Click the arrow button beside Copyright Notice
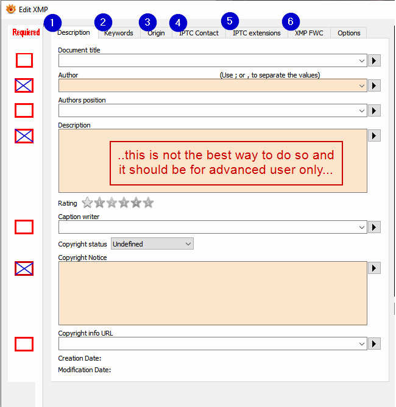Image resolution: width=396 pixels, height=407 pixels. (374, 268)
